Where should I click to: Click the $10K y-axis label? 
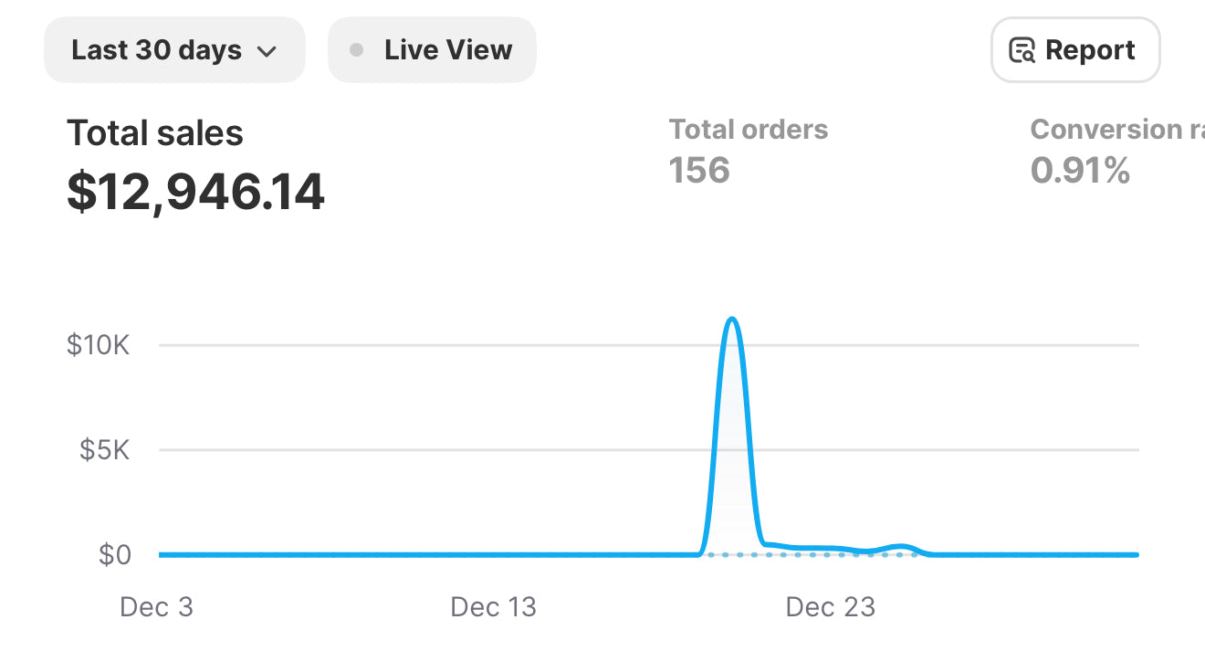(99, 345)
